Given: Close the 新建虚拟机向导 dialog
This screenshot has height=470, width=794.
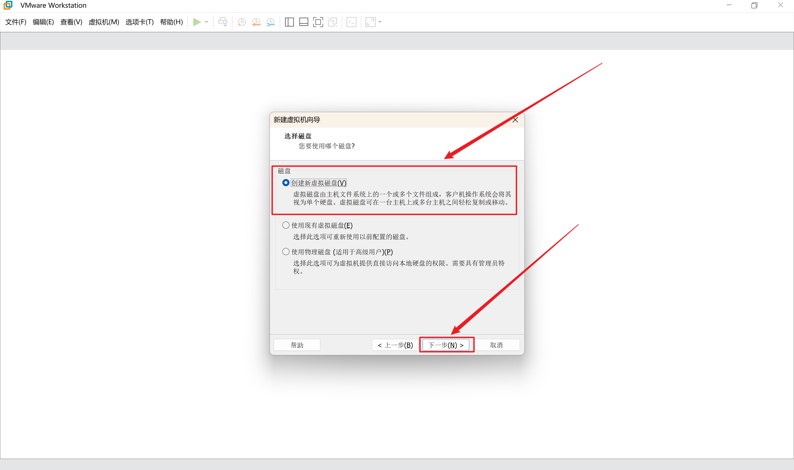Looking at the screenshot, I should click(x=515, y=120).
